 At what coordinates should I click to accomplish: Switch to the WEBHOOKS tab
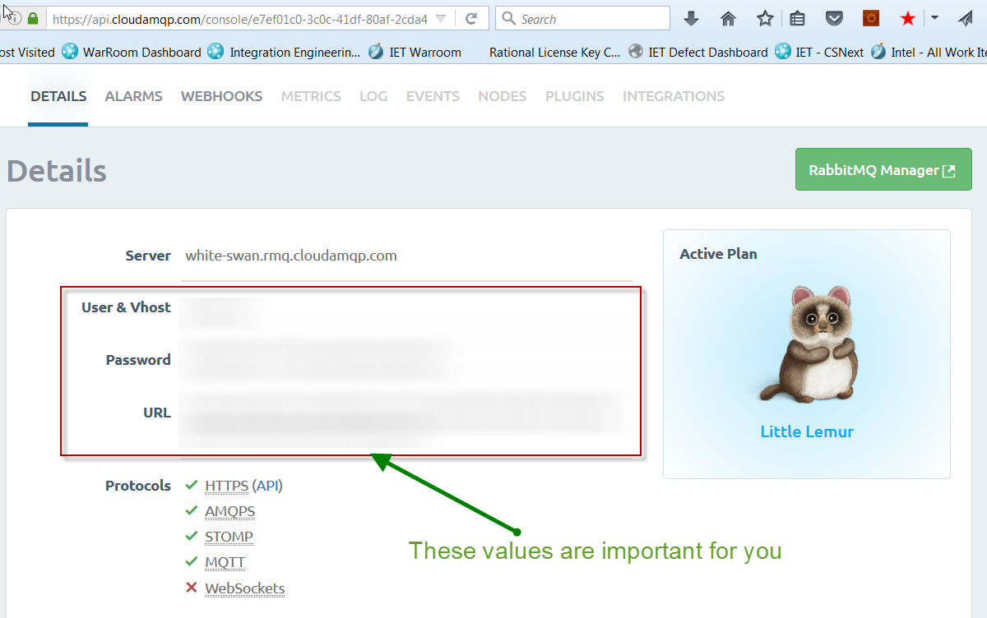(x=222, y=96)
